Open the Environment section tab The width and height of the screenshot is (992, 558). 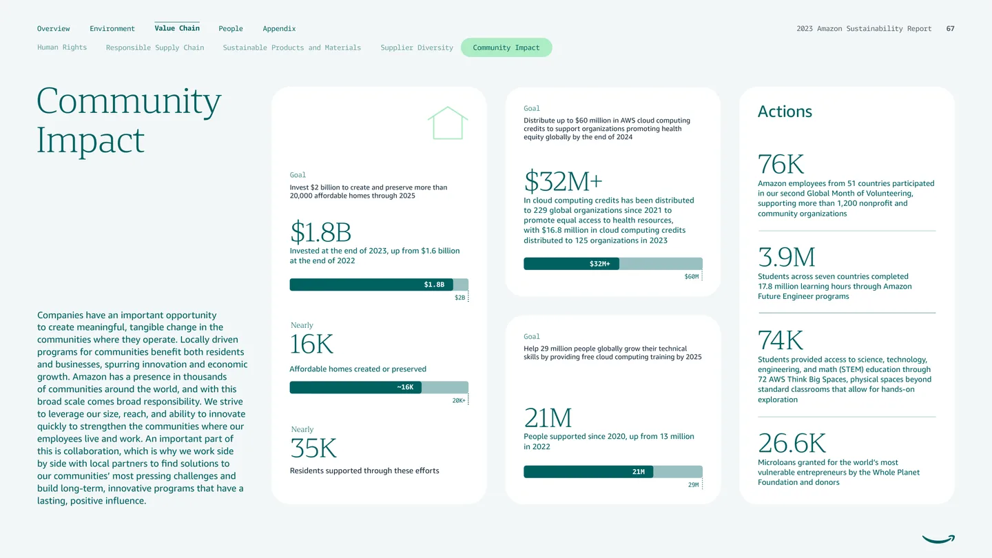pyautogui.click(x=112, y=29)
